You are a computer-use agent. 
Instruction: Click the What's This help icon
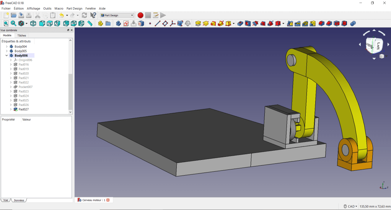click(x=93, y=15)
